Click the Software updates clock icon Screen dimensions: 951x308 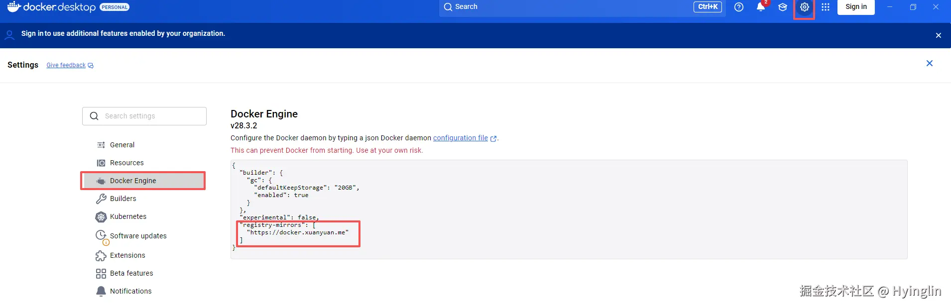coord(101,235)
